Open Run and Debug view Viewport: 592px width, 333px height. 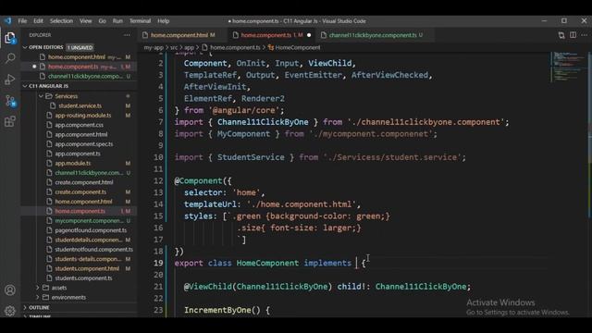point(10,80)
